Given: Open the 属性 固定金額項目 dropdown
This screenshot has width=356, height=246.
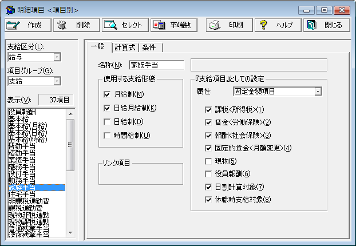Looking at the screenshot, I should point(318,92).
